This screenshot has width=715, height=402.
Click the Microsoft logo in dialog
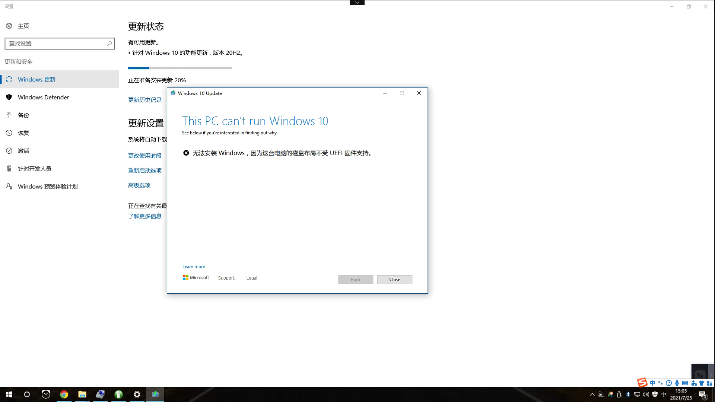click(x=196, y=278)
